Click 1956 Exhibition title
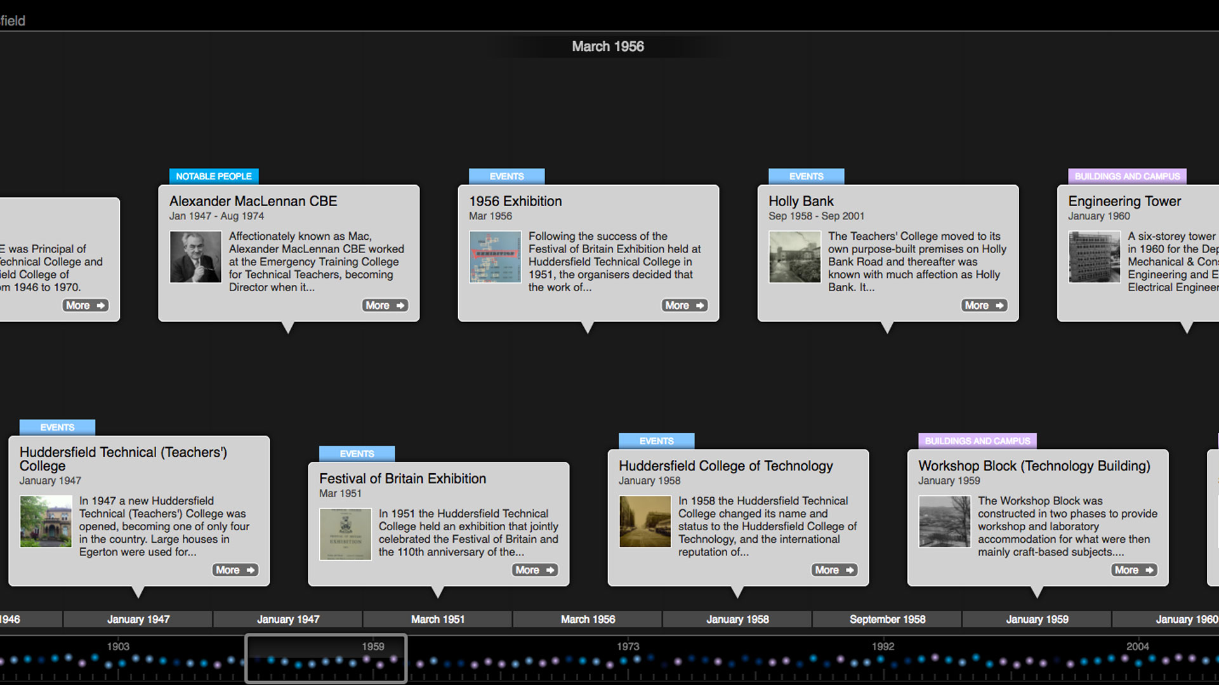 coord(515,201)
